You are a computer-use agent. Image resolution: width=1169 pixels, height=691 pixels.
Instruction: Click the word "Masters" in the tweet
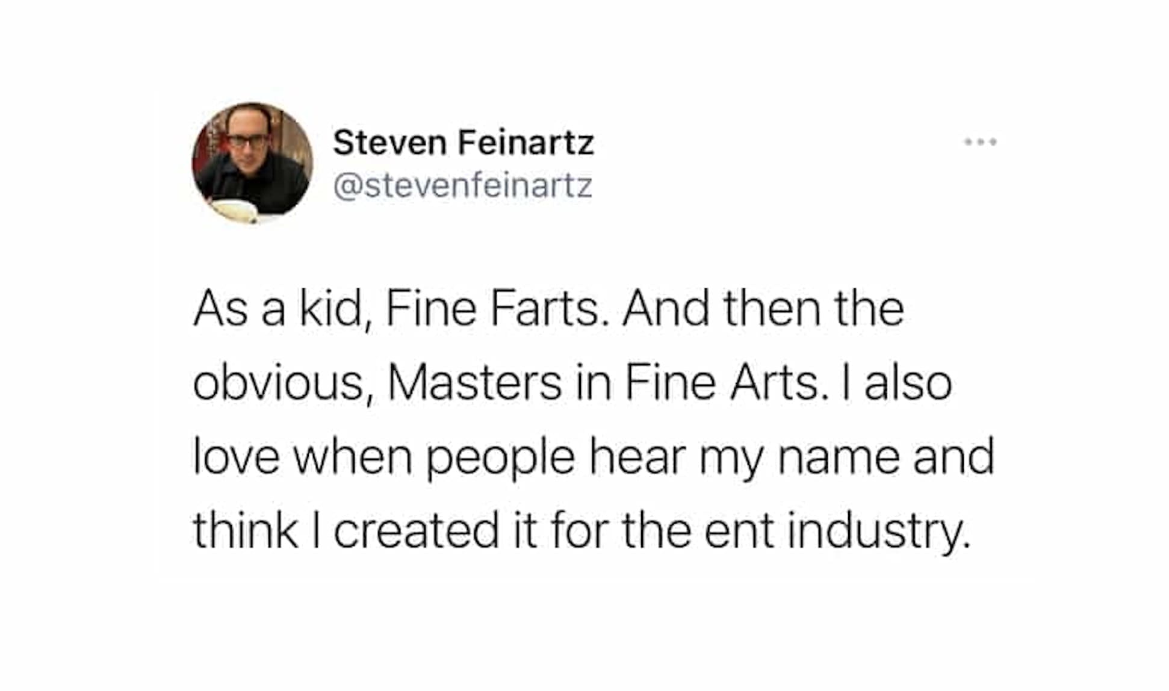tap(474, 383)
